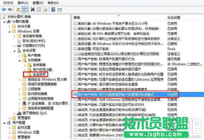Open the 操作(A) menu
The height and width of the screenshot is (140, 204).
[23, 3]
